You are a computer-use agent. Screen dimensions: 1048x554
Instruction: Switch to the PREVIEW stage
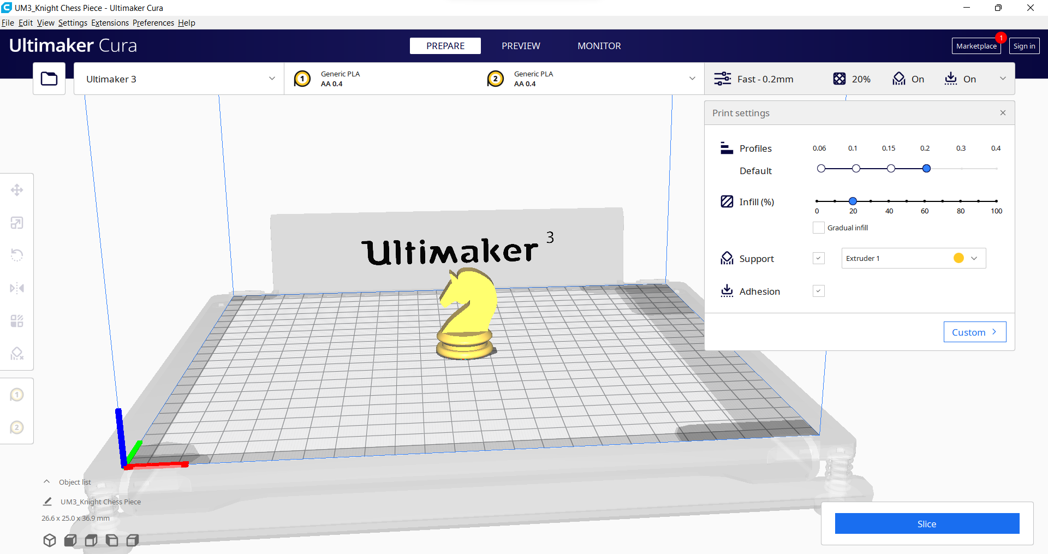tap(521, 46)
